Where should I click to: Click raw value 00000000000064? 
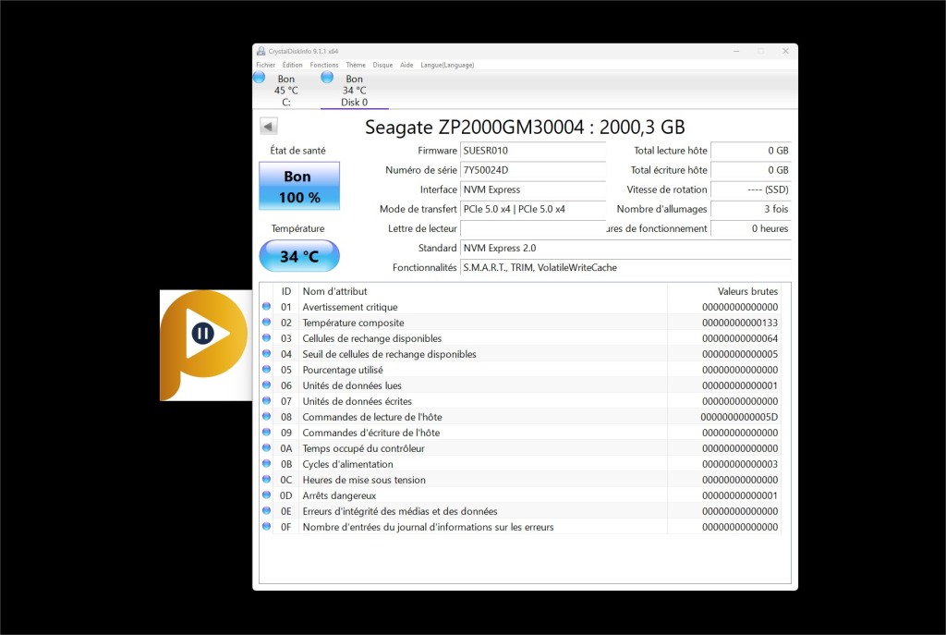point(740,338)
